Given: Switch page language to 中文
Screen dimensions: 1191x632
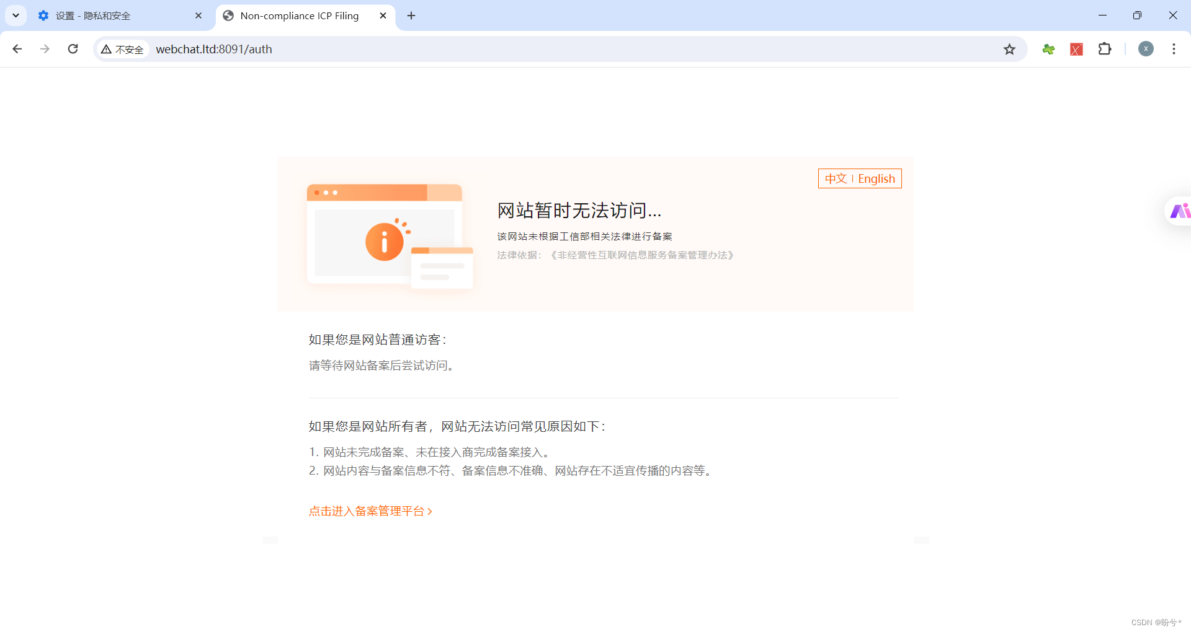Looking at the screenshot, I should point(836,178).
